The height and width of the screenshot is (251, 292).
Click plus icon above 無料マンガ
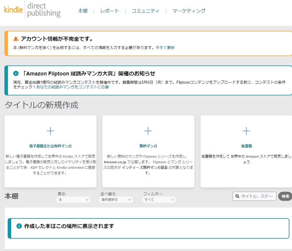[x=148, y=131]
